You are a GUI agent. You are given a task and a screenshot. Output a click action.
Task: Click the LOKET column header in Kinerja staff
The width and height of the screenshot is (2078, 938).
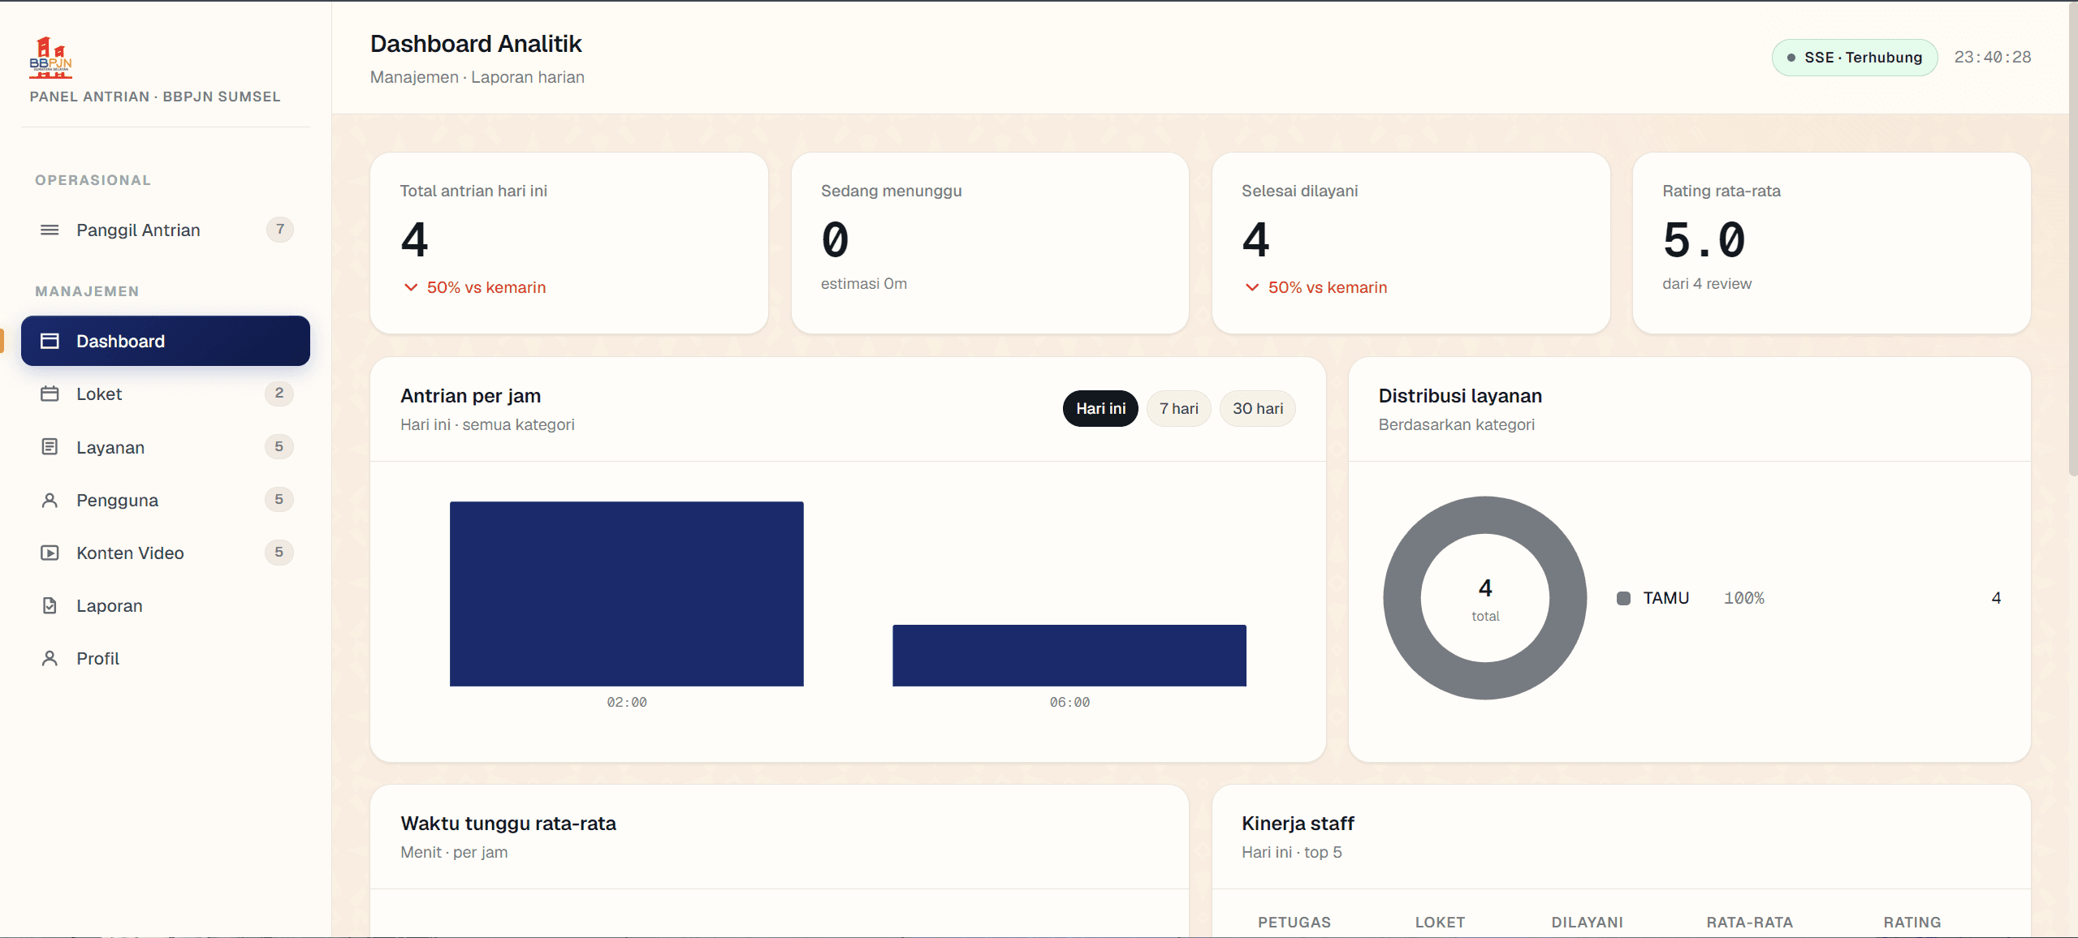1440,922
